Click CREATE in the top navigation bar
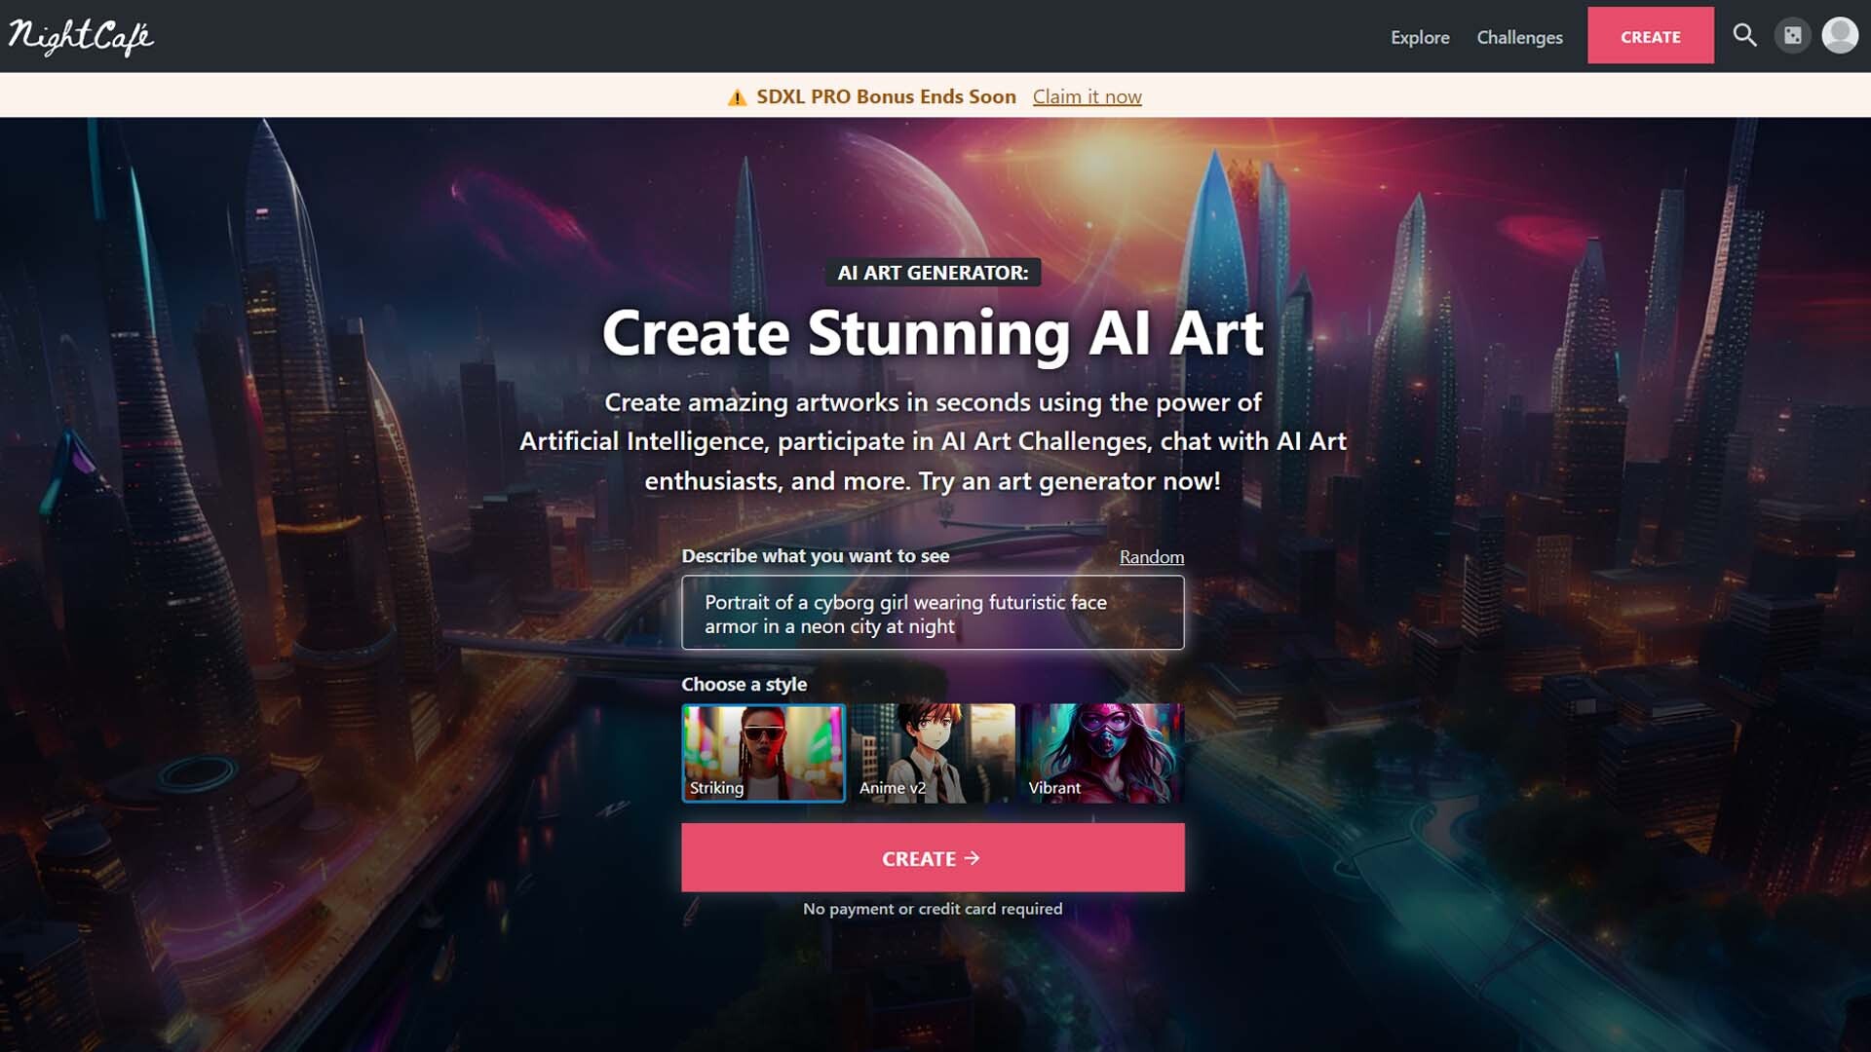This screenshot has height=1052, width=1871. (1651, 36)
